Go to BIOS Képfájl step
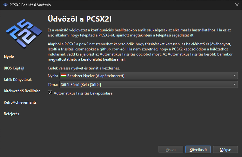 point(14,68)
